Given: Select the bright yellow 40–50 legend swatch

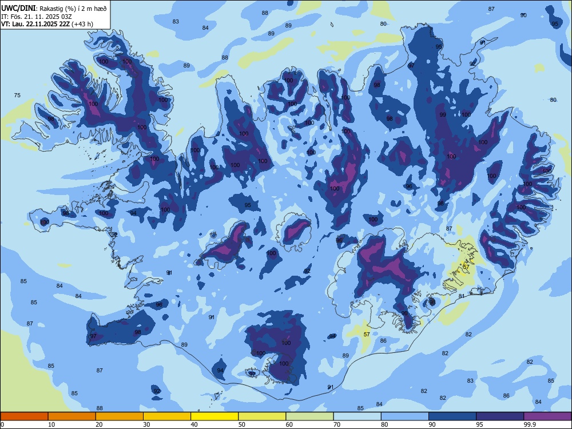Looking at the screenshot, I should pos(214,416).
